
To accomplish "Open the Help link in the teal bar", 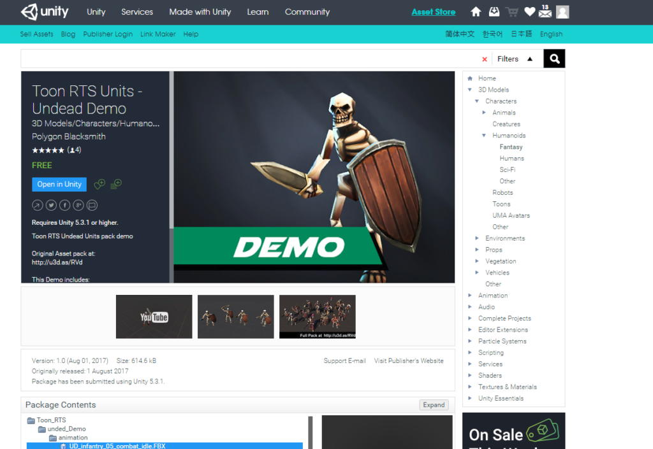I will pyautogui.click(x=191, y=34).
